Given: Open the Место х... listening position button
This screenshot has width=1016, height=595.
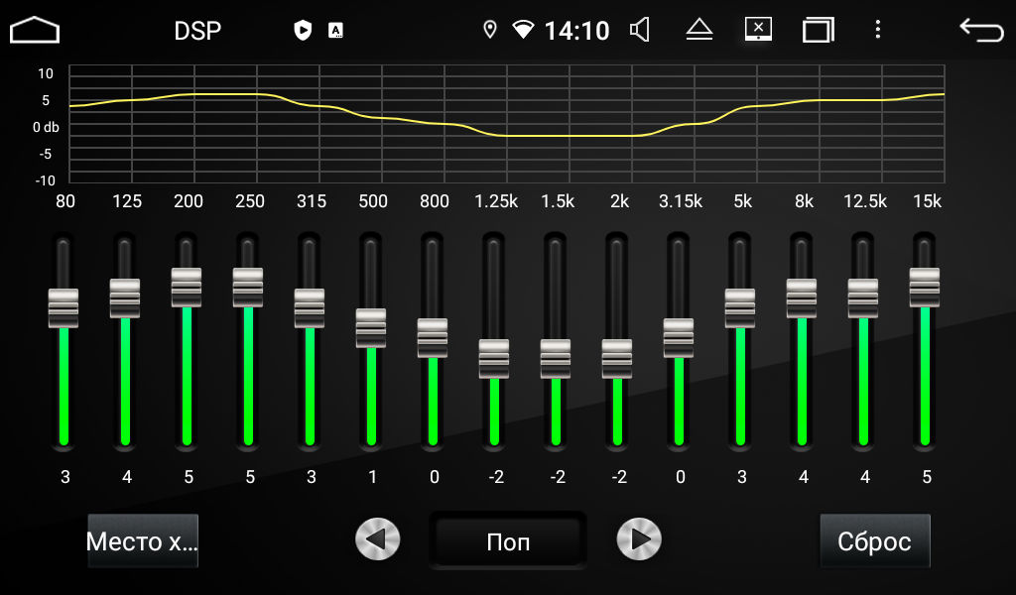Looking at the screenshot, I should coord(143,541).
